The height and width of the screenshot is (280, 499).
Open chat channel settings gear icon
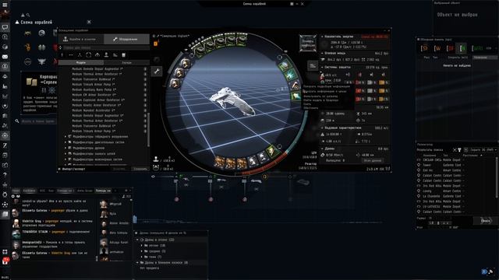13,197
